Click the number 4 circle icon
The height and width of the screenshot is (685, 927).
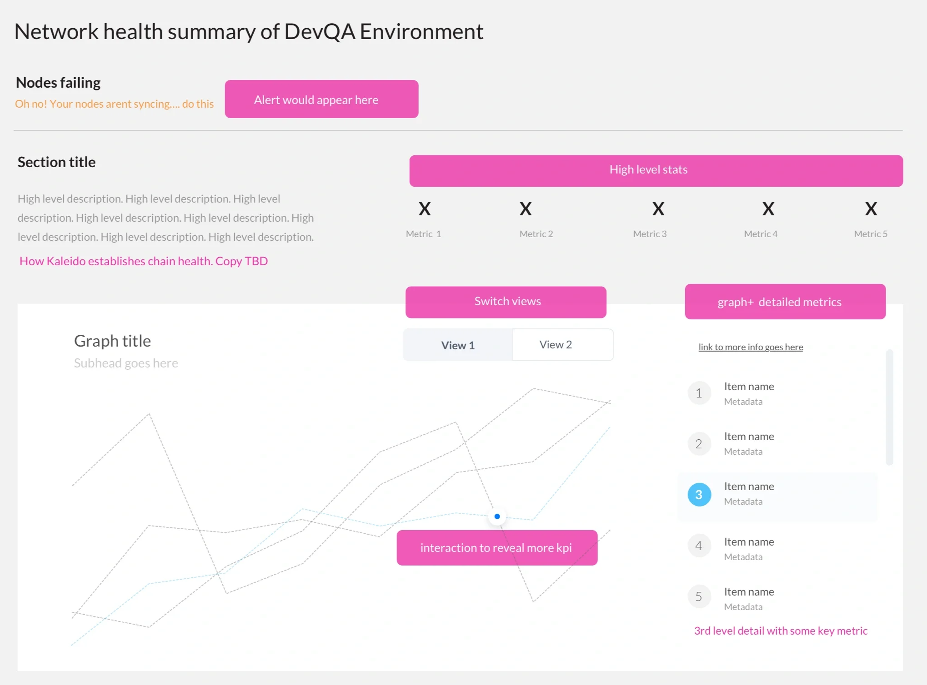(x=699, y=546)
